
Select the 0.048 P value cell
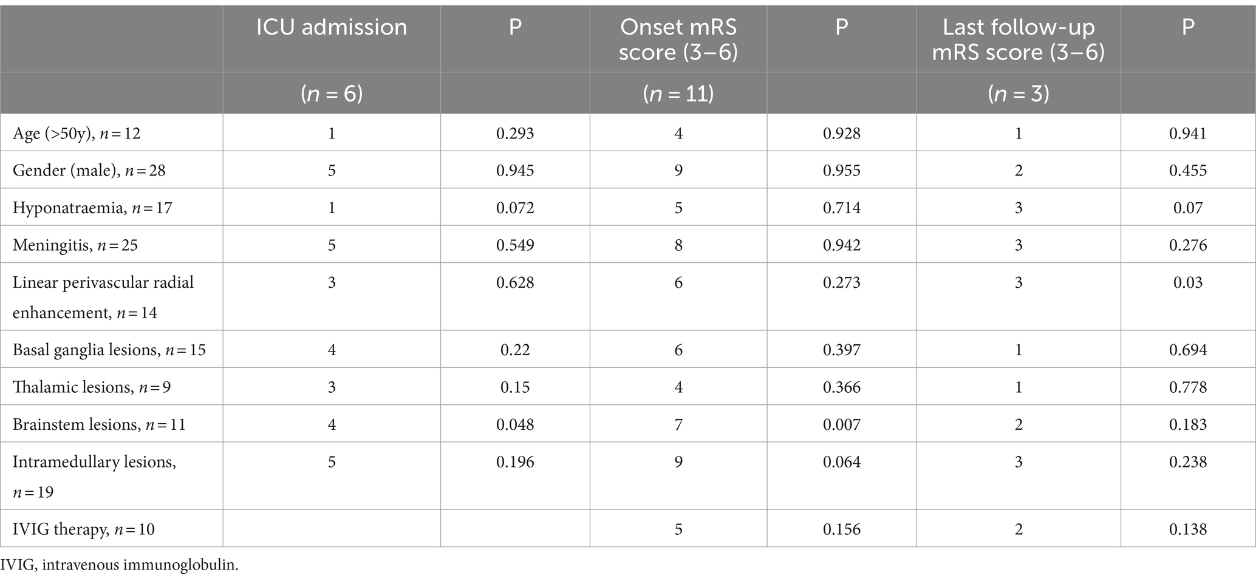[x=515, y=424]
